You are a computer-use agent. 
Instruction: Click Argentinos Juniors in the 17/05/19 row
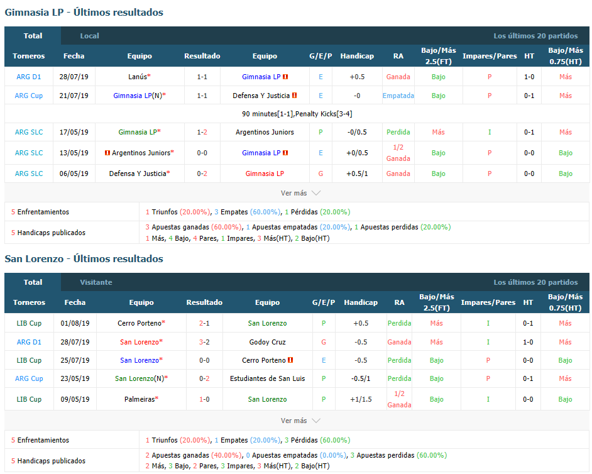tap(265, 132)
